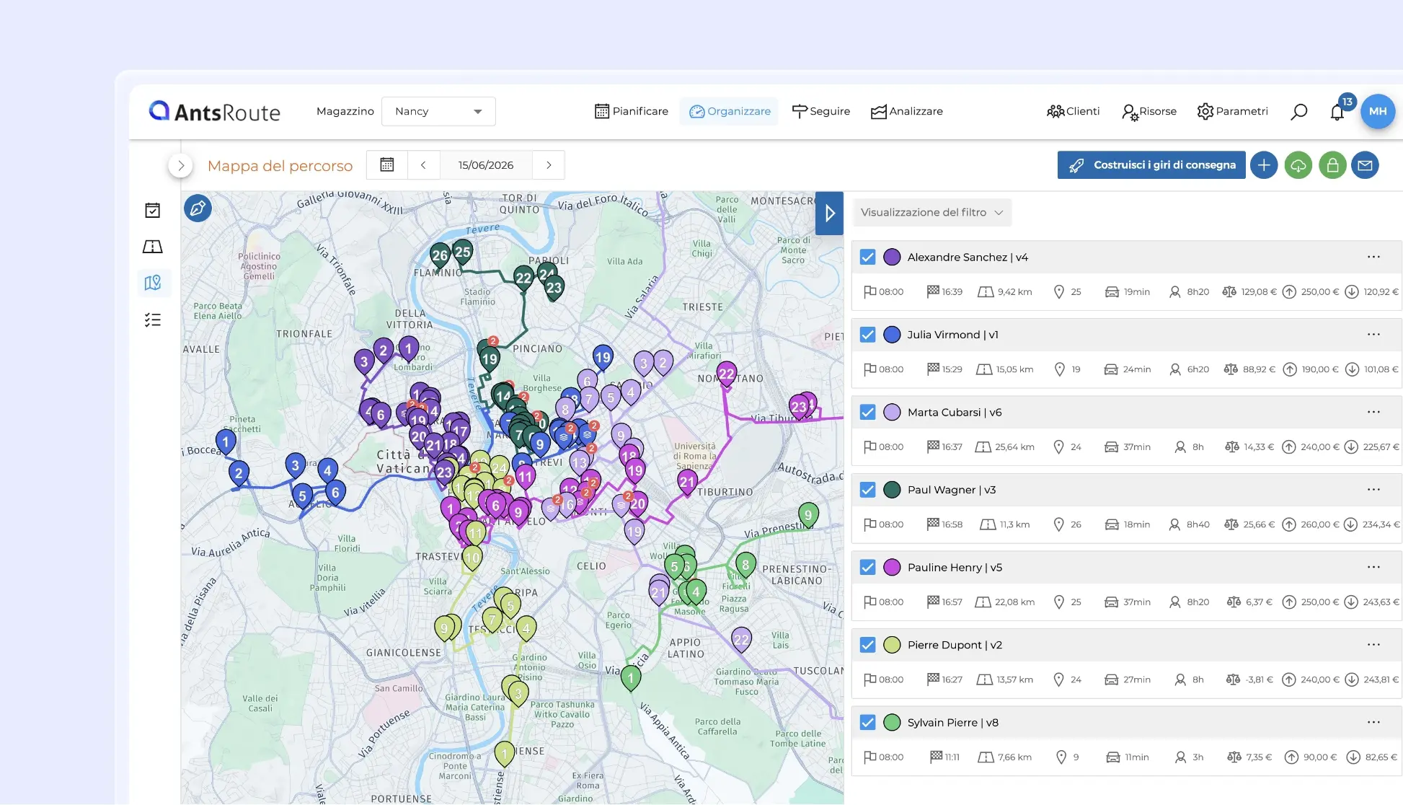Screen dimensions: 1403x805
Task: Open options for Pierre Dupont route
Action: [1373, 645]
